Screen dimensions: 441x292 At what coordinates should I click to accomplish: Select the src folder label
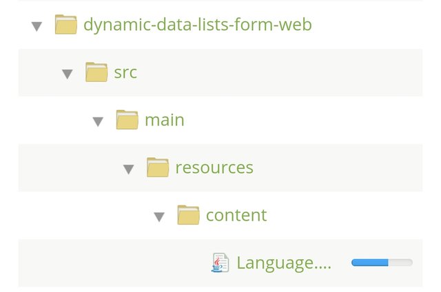125,72
